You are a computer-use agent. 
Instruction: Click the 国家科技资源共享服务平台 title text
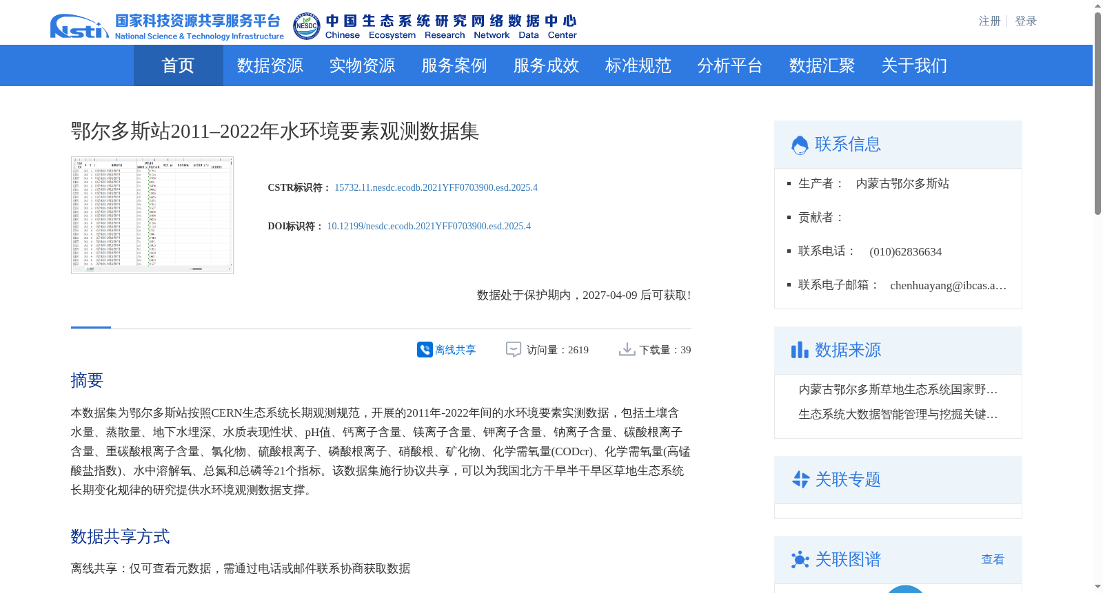click(x=198, y=21)
